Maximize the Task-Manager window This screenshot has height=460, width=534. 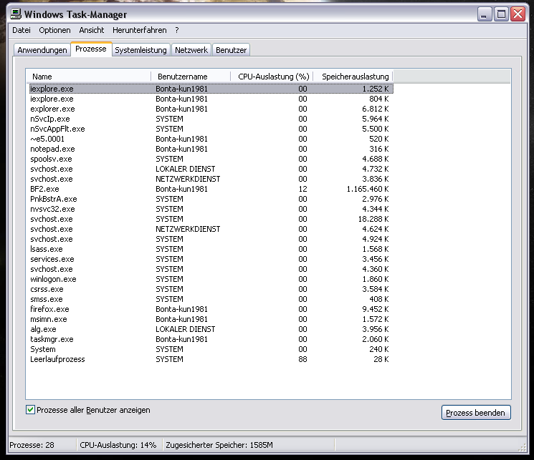click(x=501, y=14)
